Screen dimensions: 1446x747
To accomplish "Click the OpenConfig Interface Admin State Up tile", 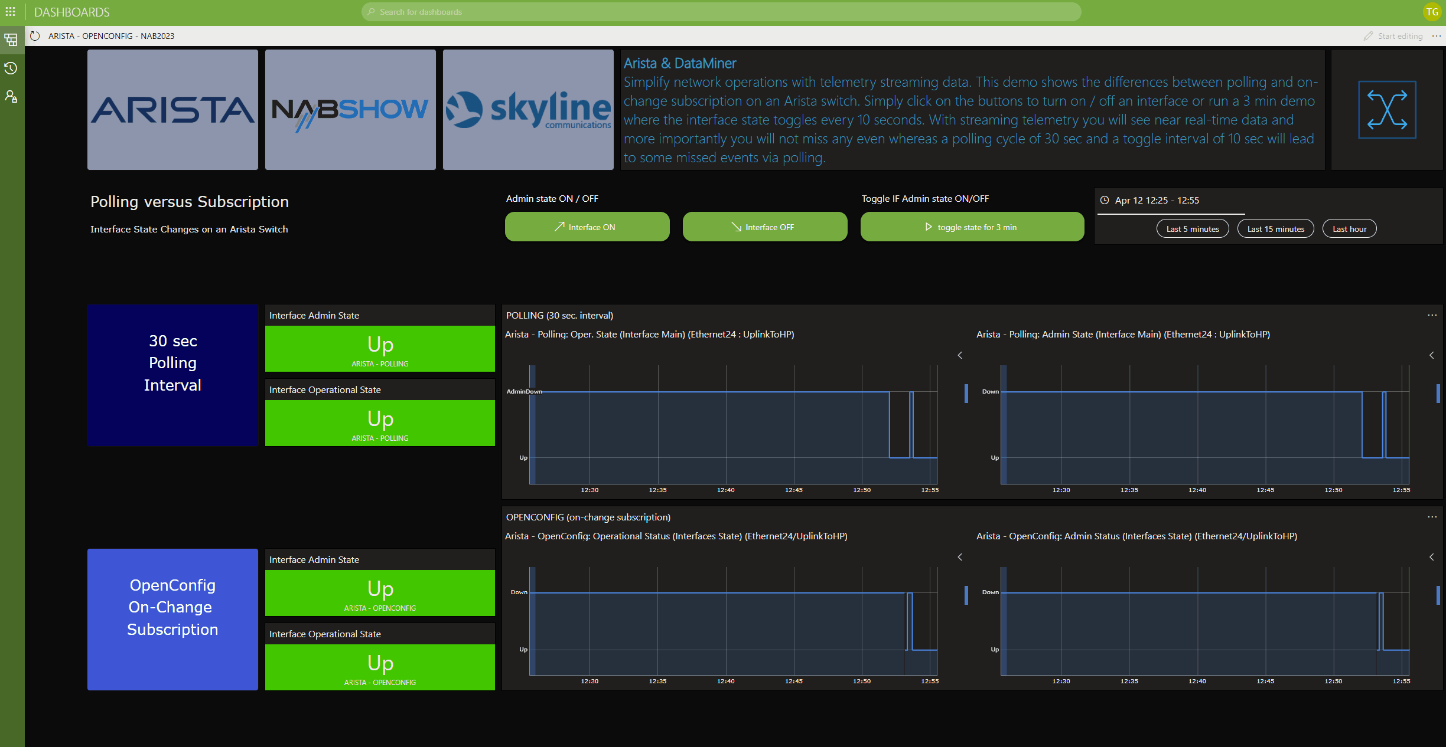I will coord(380,593).
